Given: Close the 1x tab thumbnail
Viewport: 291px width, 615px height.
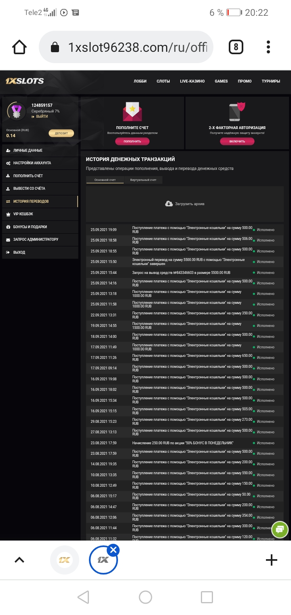Looking at the screenshot, I should coord(113,550).
